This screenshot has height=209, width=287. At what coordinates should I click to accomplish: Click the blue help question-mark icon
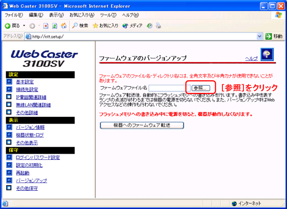tap(267, 54)
